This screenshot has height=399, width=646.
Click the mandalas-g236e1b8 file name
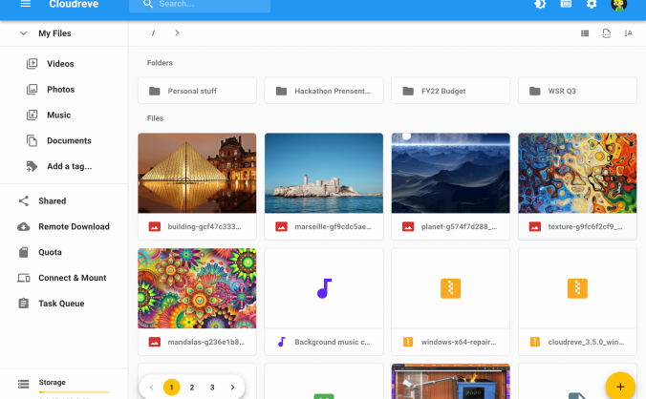coord(206,342)
